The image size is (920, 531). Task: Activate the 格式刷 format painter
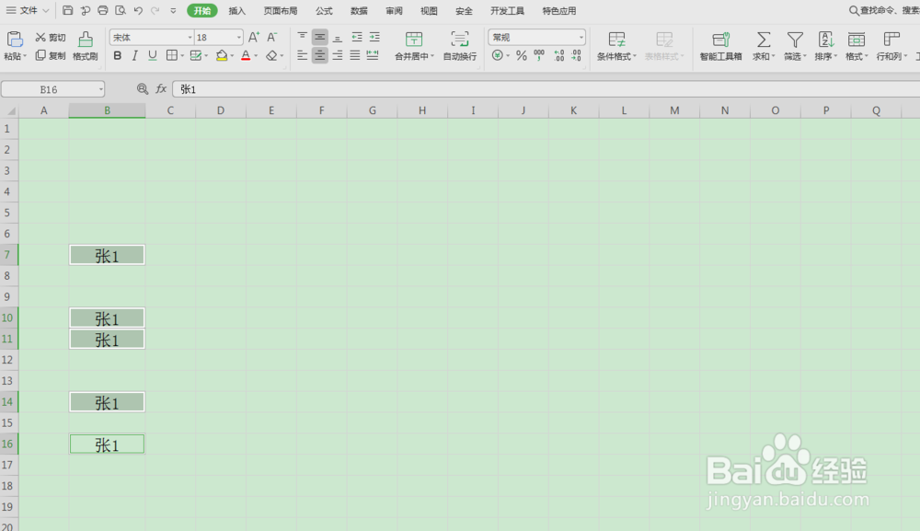point(85,46)
